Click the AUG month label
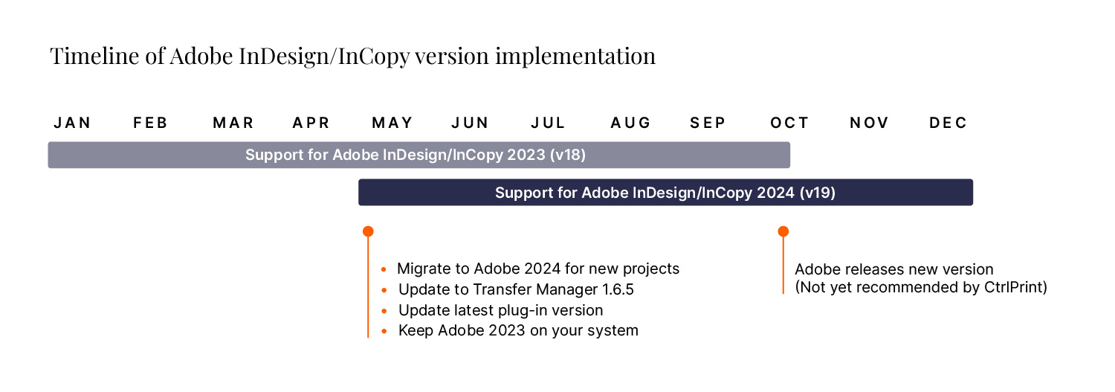This screenshot has height=392, width=1115. [x=631, y=123]
